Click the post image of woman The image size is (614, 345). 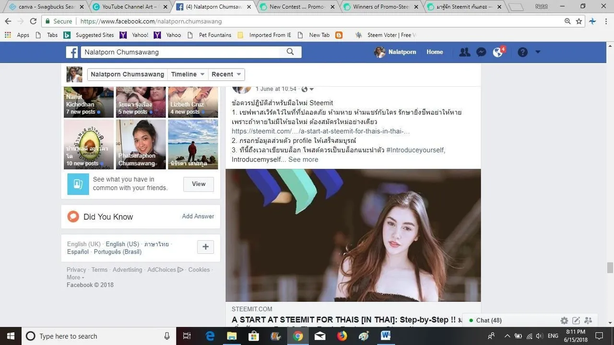[353, 235]
